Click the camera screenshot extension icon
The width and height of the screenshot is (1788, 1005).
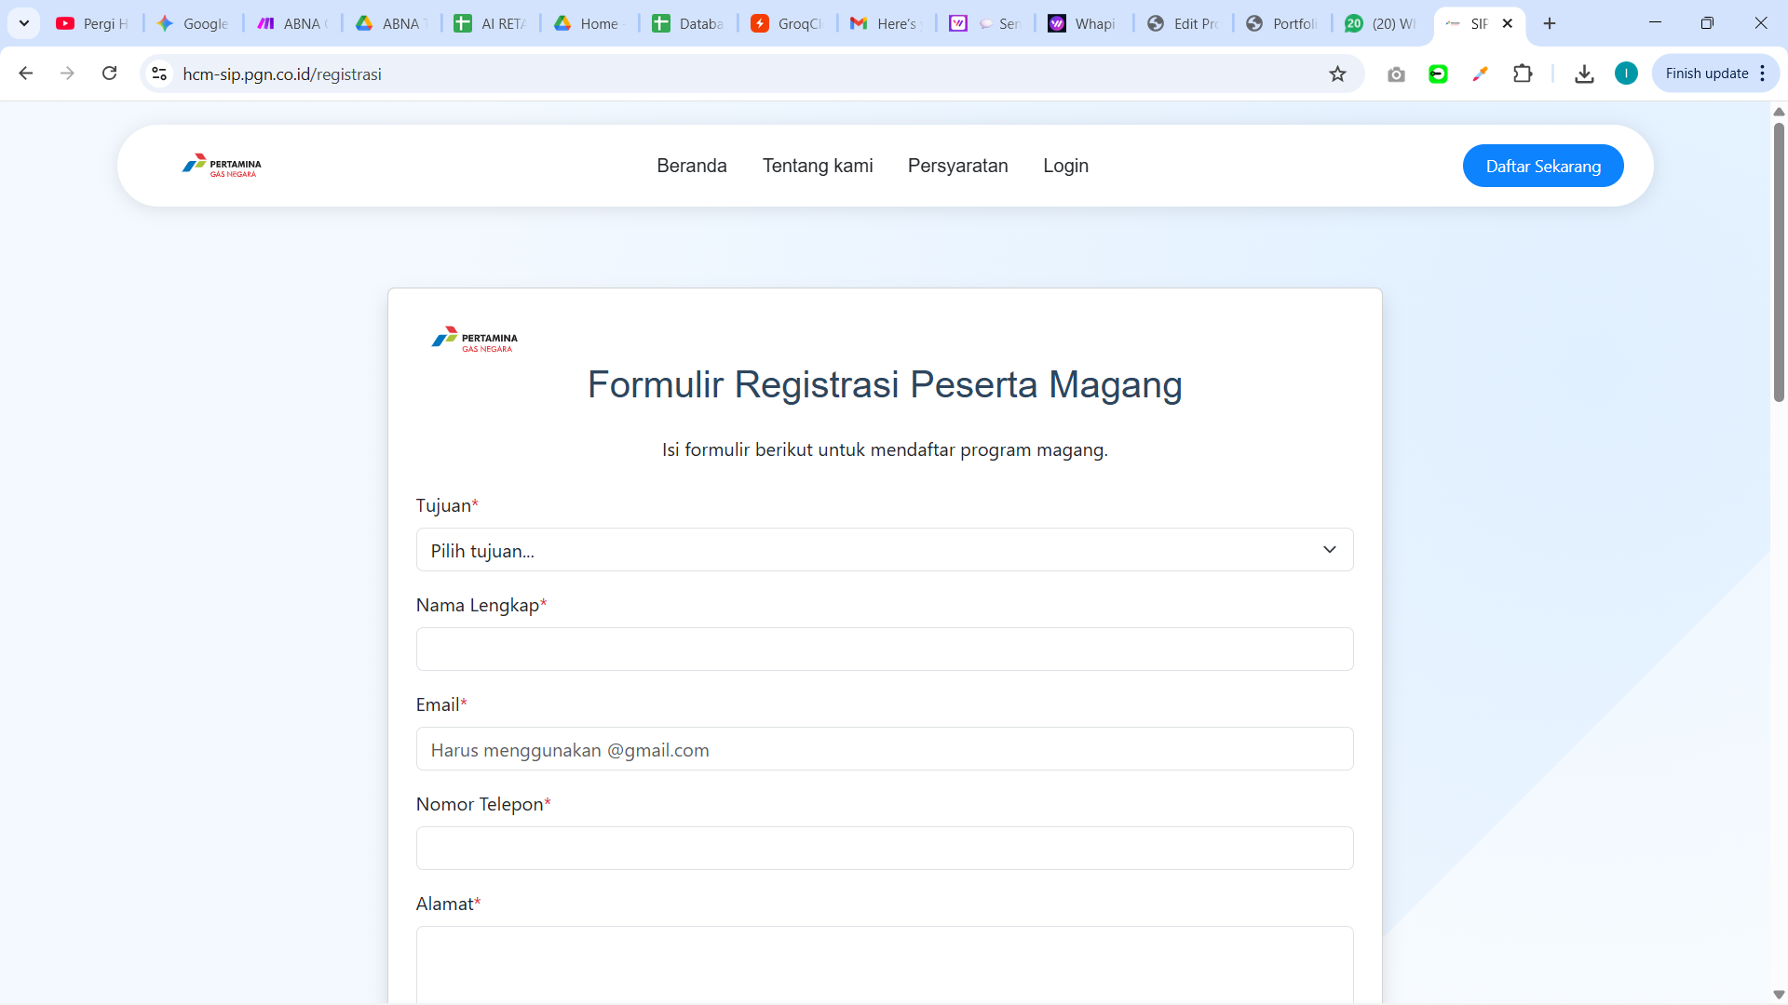pyautogui.click(x=1395, y=74)
